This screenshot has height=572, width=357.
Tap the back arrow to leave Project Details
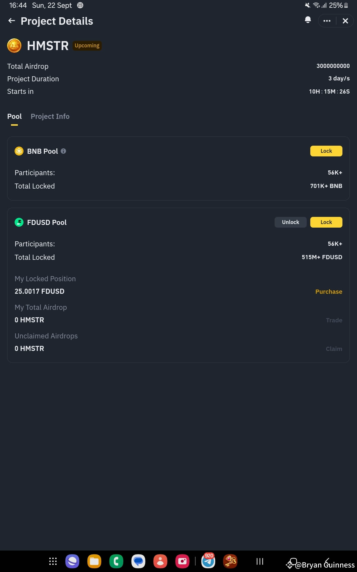(x=11, y=21)
